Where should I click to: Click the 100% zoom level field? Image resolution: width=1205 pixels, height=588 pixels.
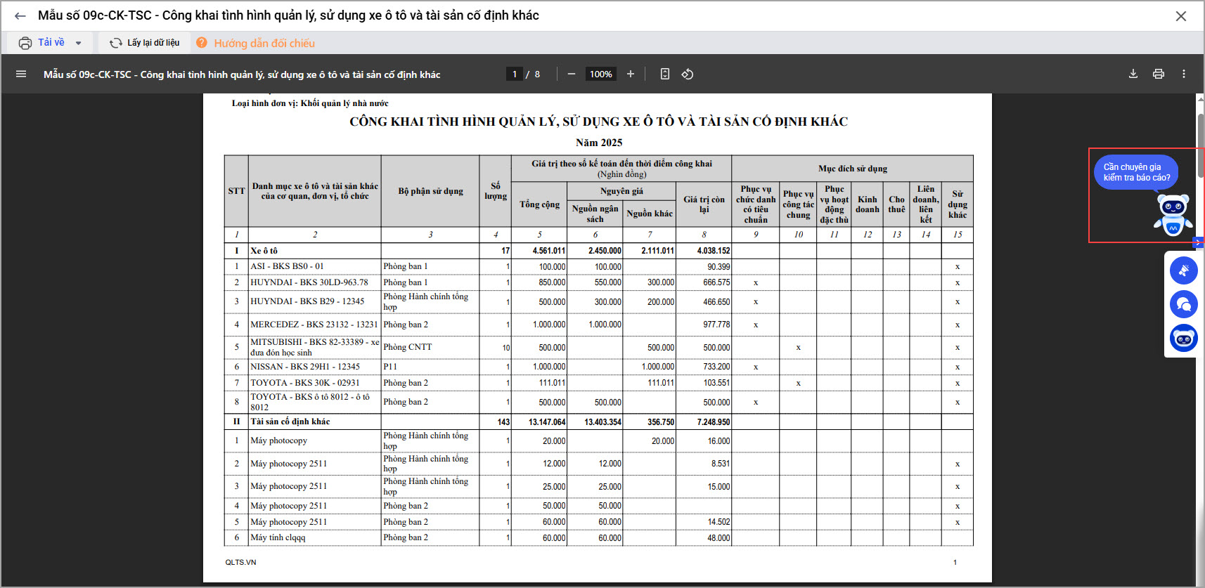(x=601, y=74)
